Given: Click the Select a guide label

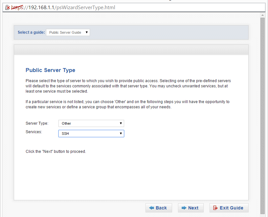Looking at the screenshot, I should pyautogui.click(x=31, y=32).
